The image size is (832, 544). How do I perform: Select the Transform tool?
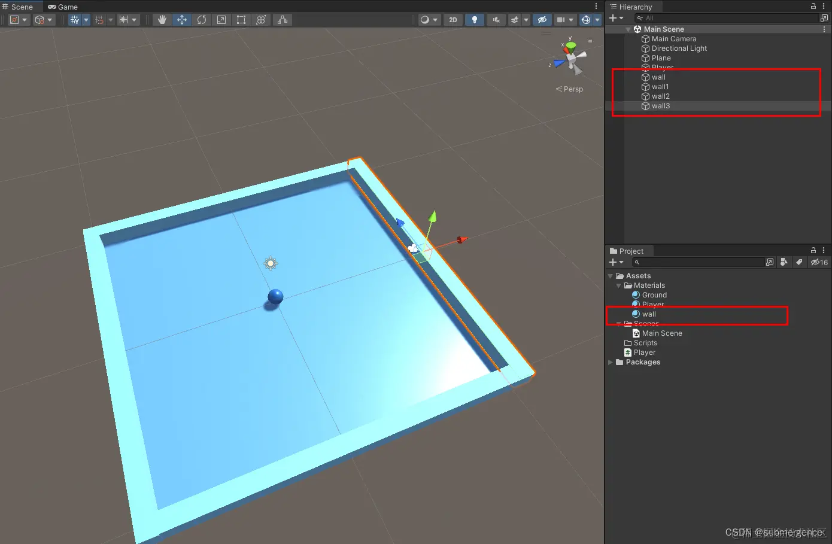pos(261,20)
